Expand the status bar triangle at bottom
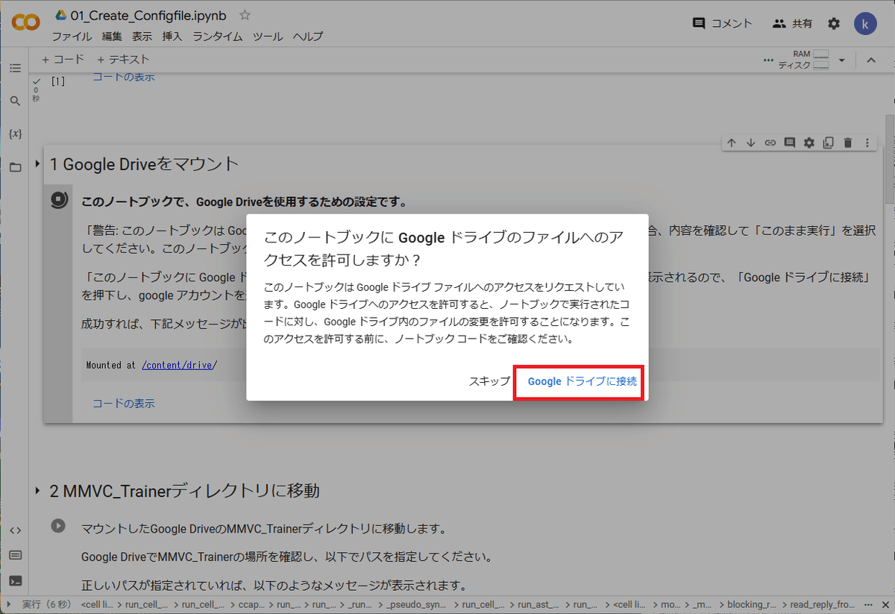 click(x=9, y=604)
